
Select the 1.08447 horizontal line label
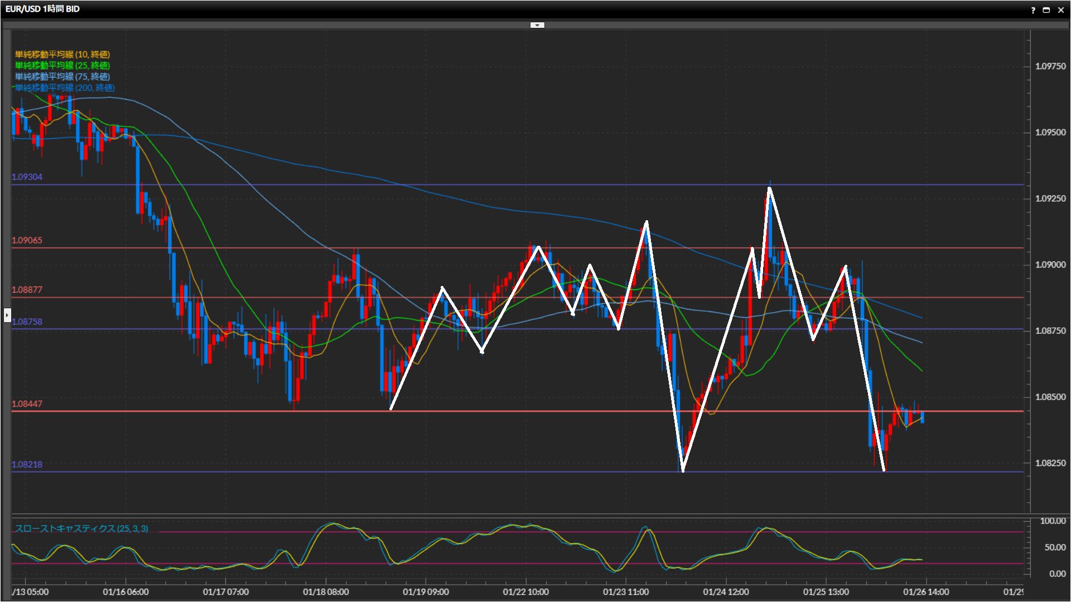pyautogui.click(x=27, y=404)
